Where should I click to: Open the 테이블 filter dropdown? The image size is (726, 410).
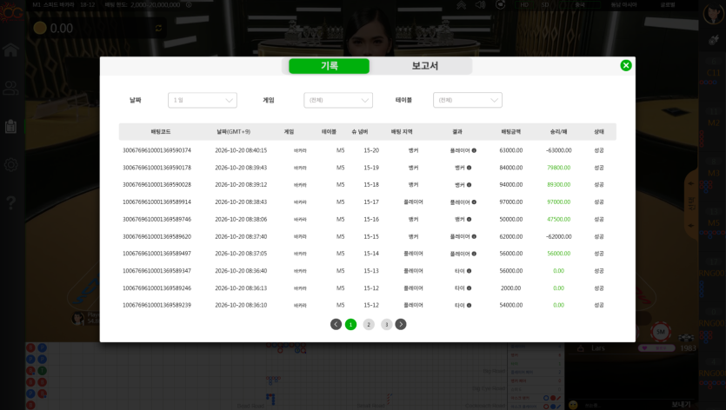point(468,100)
